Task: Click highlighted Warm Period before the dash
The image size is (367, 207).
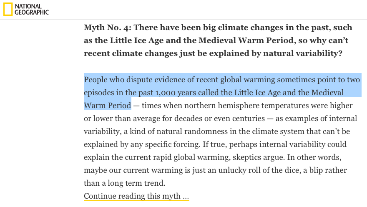Action: tap(108, 105)
